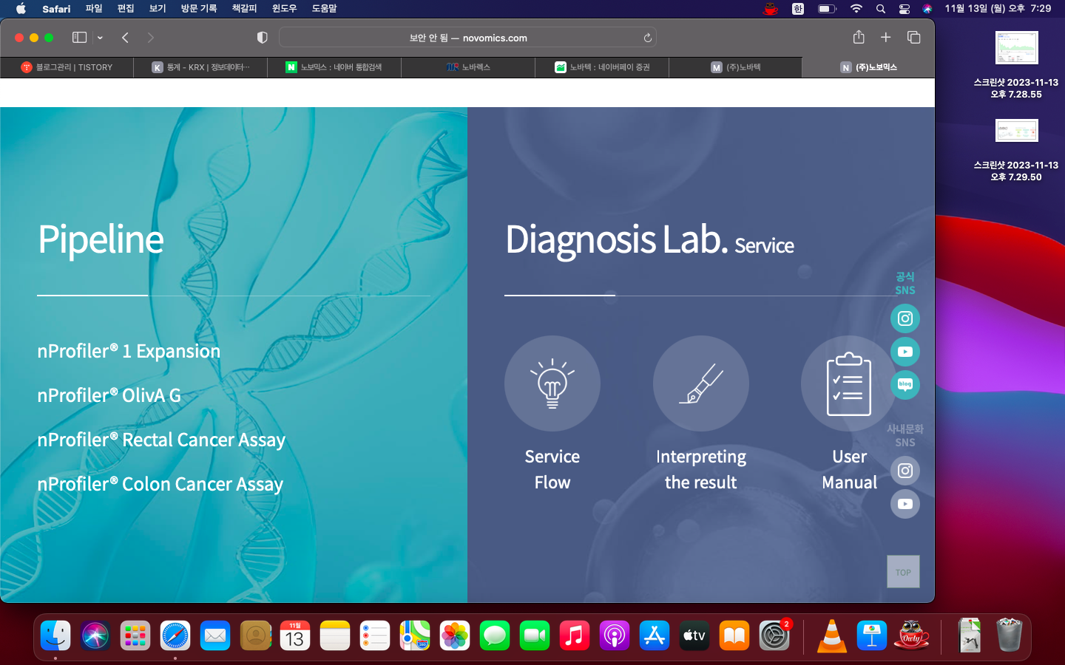1065x665 pixels.
Task: Open the official SNS blog icon
Action: [905, 384]
